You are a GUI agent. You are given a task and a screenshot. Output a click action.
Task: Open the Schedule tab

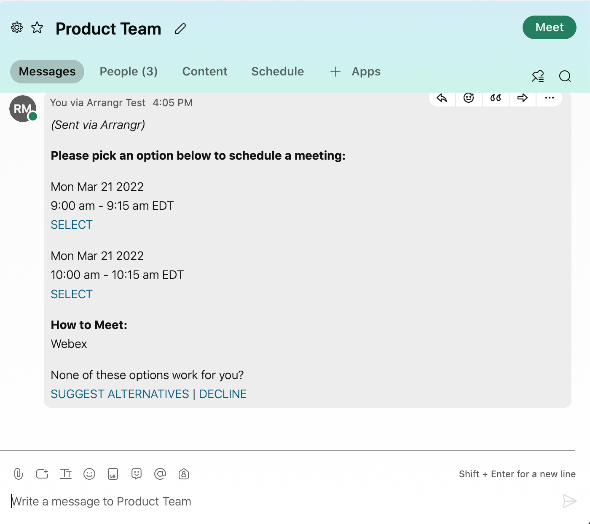pos(278,72)
